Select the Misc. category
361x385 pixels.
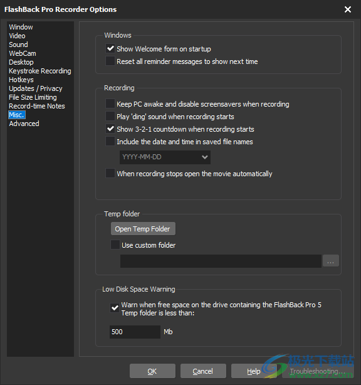tap(17, 115)
